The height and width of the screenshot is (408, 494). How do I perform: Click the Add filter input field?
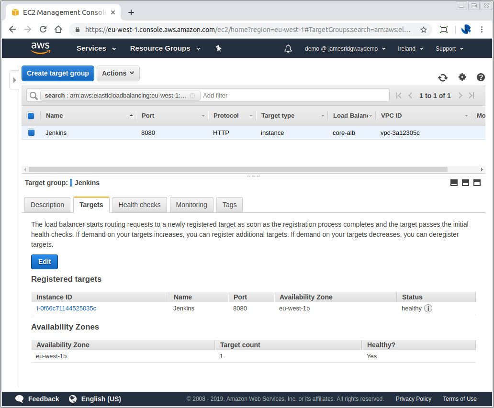tap(295, 95)
